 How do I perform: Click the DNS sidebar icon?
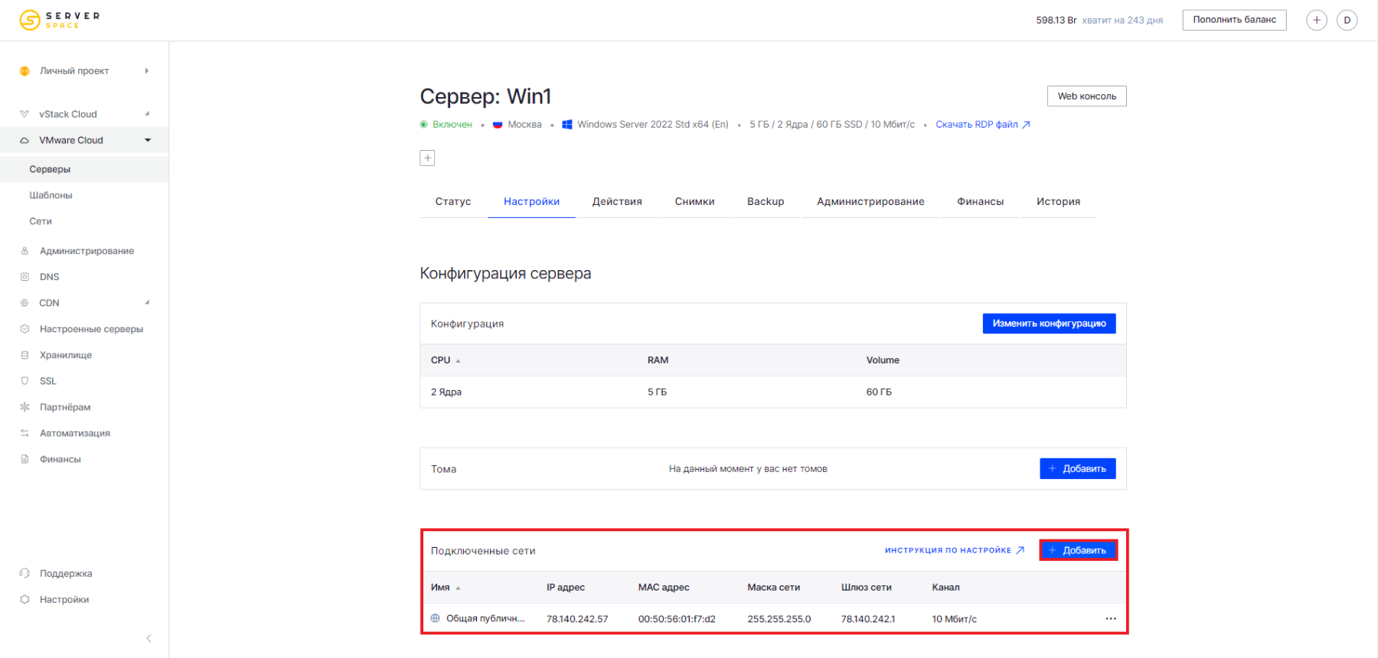pyautogui.click(x=24, y=277)
